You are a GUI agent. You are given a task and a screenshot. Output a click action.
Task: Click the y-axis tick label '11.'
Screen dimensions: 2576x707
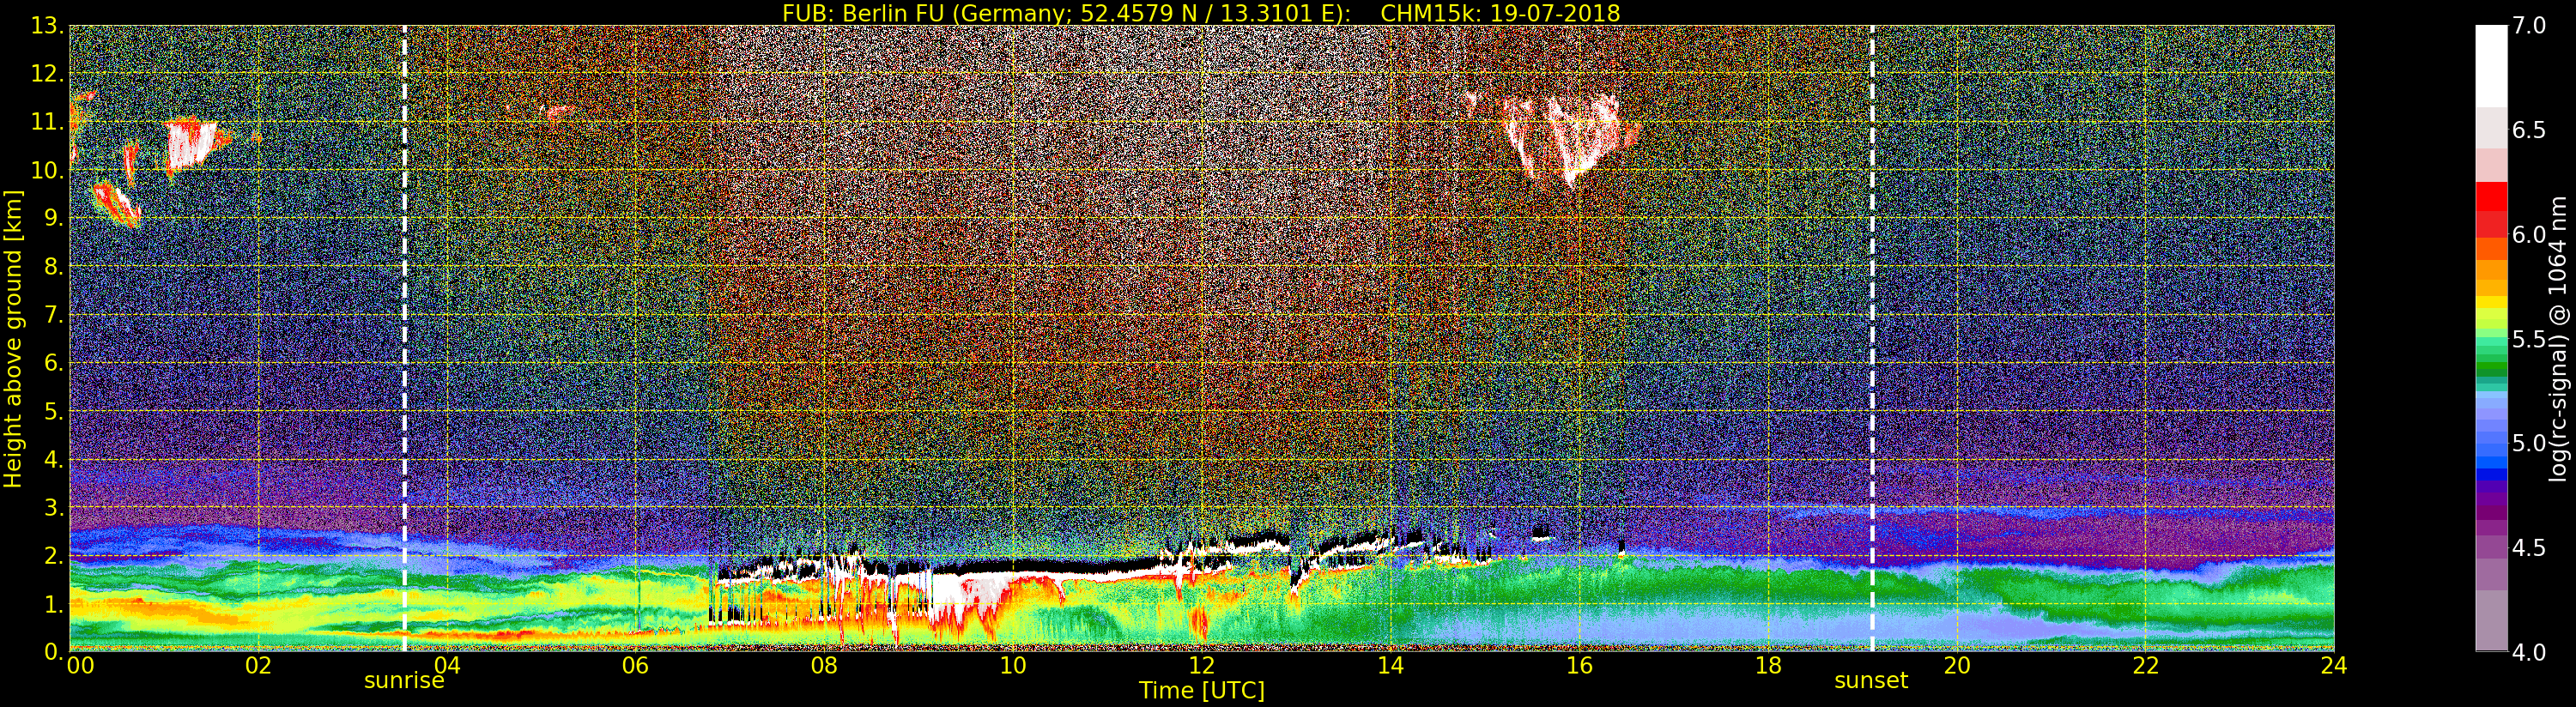pos(46,122)
